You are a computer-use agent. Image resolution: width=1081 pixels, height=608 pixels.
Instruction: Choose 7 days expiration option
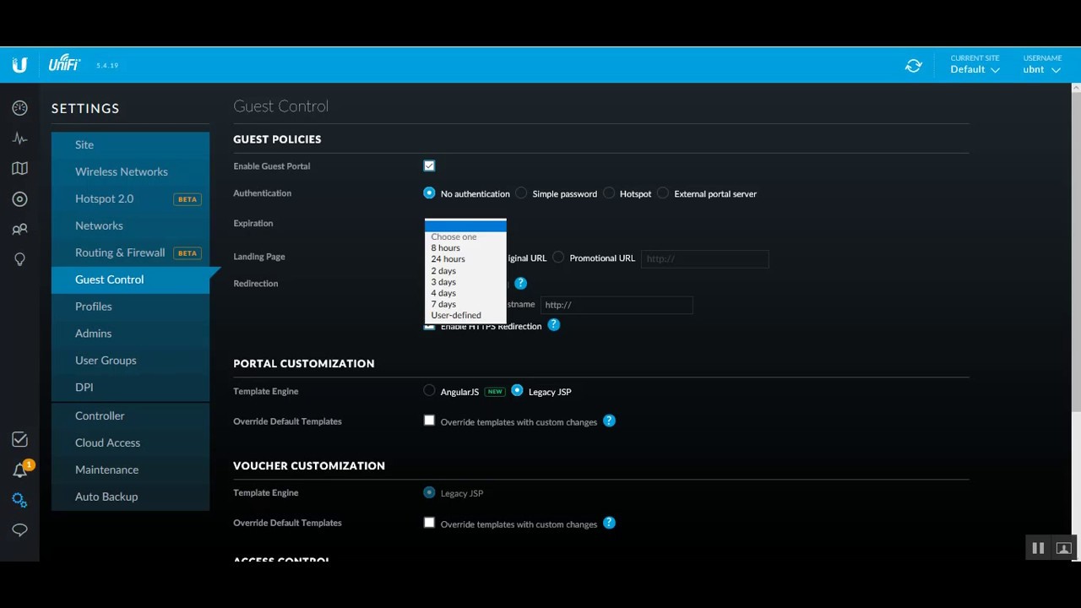pyautogui.click(x=465, y=304)
